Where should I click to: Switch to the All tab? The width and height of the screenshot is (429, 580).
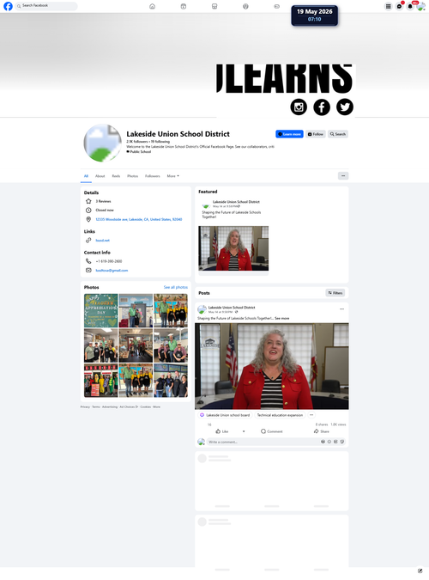click(x=86, y=176)
